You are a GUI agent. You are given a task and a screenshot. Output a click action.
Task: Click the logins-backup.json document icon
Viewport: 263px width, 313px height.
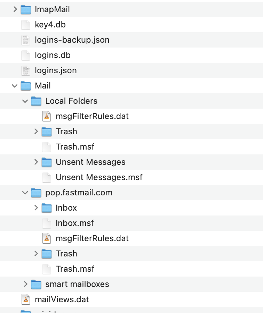pos(26,40)
